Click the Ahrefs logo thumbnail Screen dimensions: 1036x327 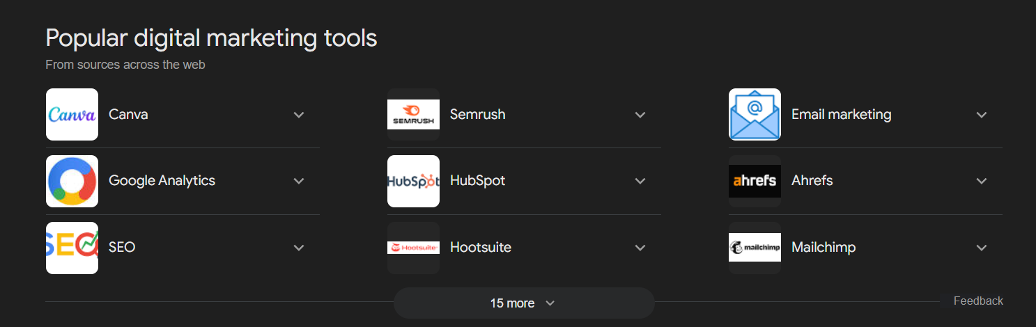pos(755,181)
